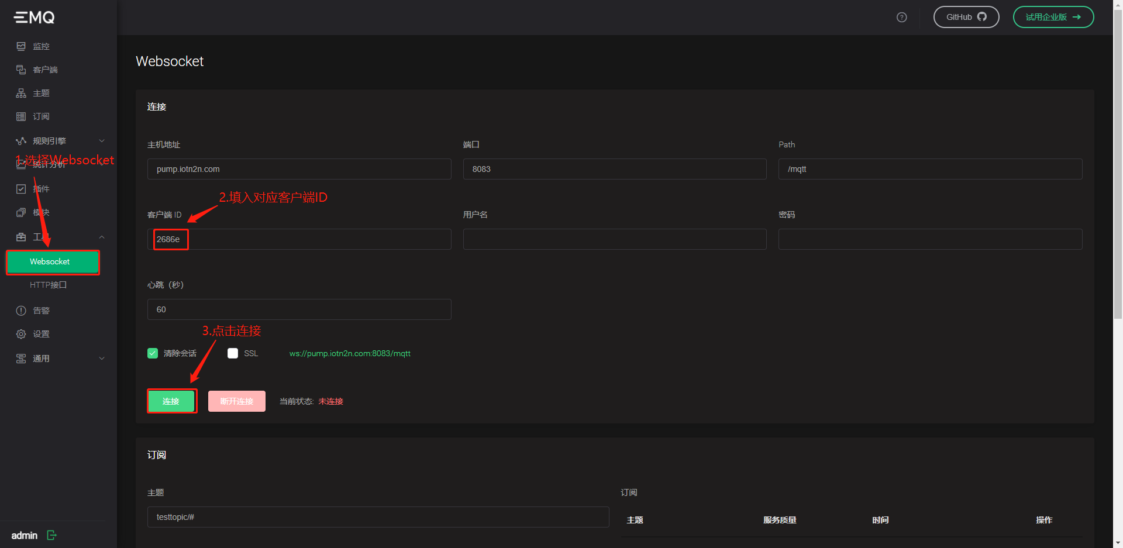Click the settings (设置) gear icon
The height and width of the screenshot is (548, 1123).
21,334
